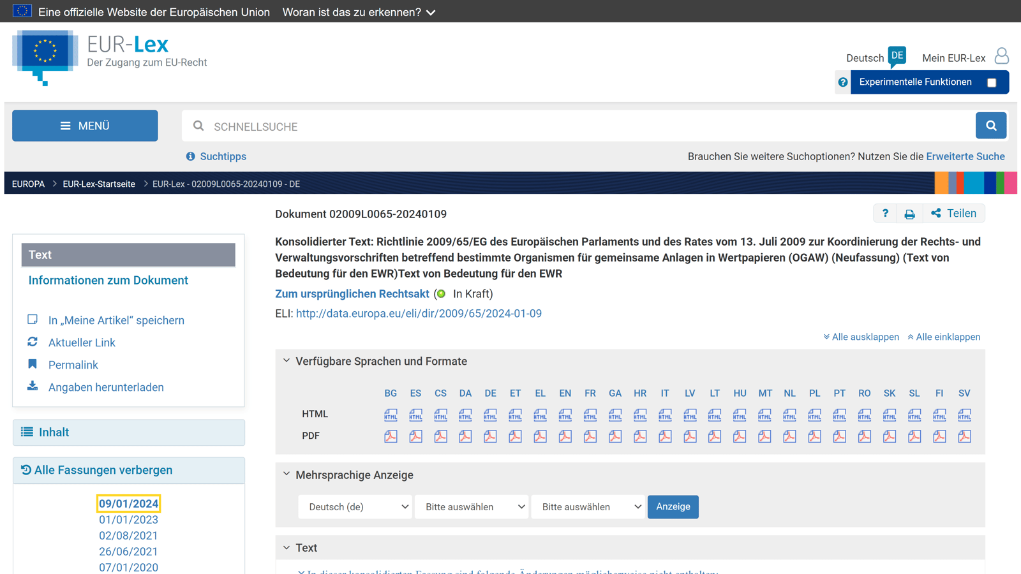Screen dimensions: 1021x574
Task: Download the English PDF version icon
Action: pos(565,437)
